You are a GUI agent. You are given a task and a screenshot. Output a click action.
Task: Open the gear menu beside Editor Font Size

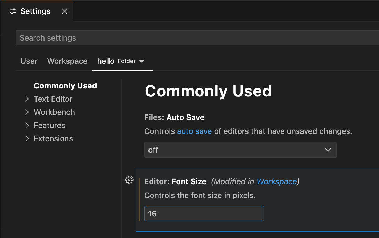129,180
